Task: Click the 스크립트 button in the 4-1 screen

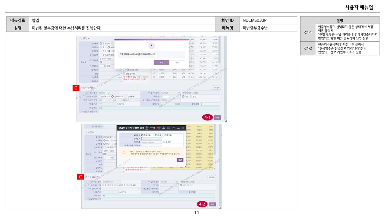Action: click(x=216, y=88)
